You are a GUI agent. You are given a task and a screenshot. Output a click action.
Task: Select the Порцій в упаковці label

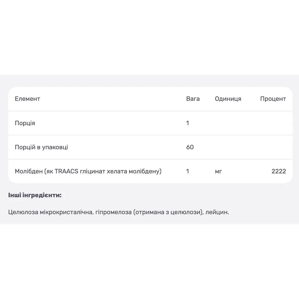pyautogui.click(x=41, y=147)
